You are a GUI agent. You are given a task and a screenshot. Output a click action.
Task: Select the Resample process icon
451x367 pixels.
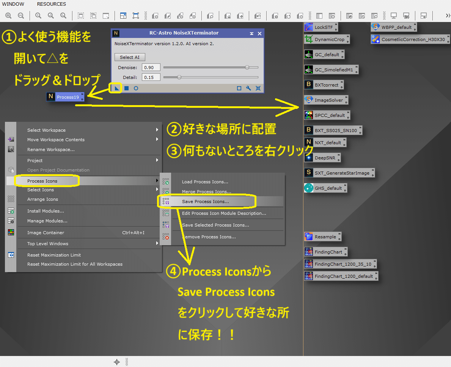322,236
